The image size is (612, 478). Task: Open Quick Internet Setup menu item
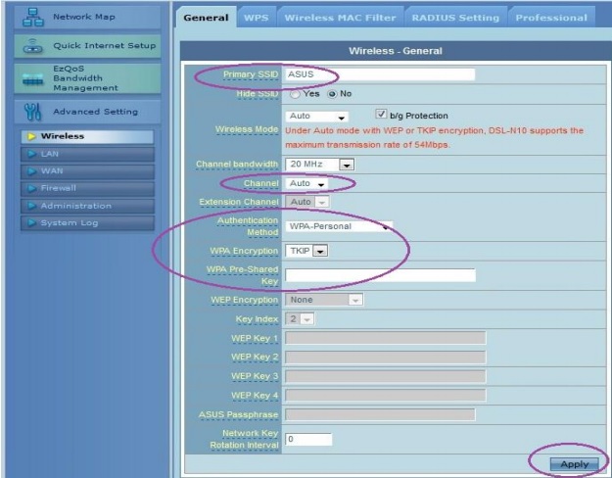coord(87,46)
